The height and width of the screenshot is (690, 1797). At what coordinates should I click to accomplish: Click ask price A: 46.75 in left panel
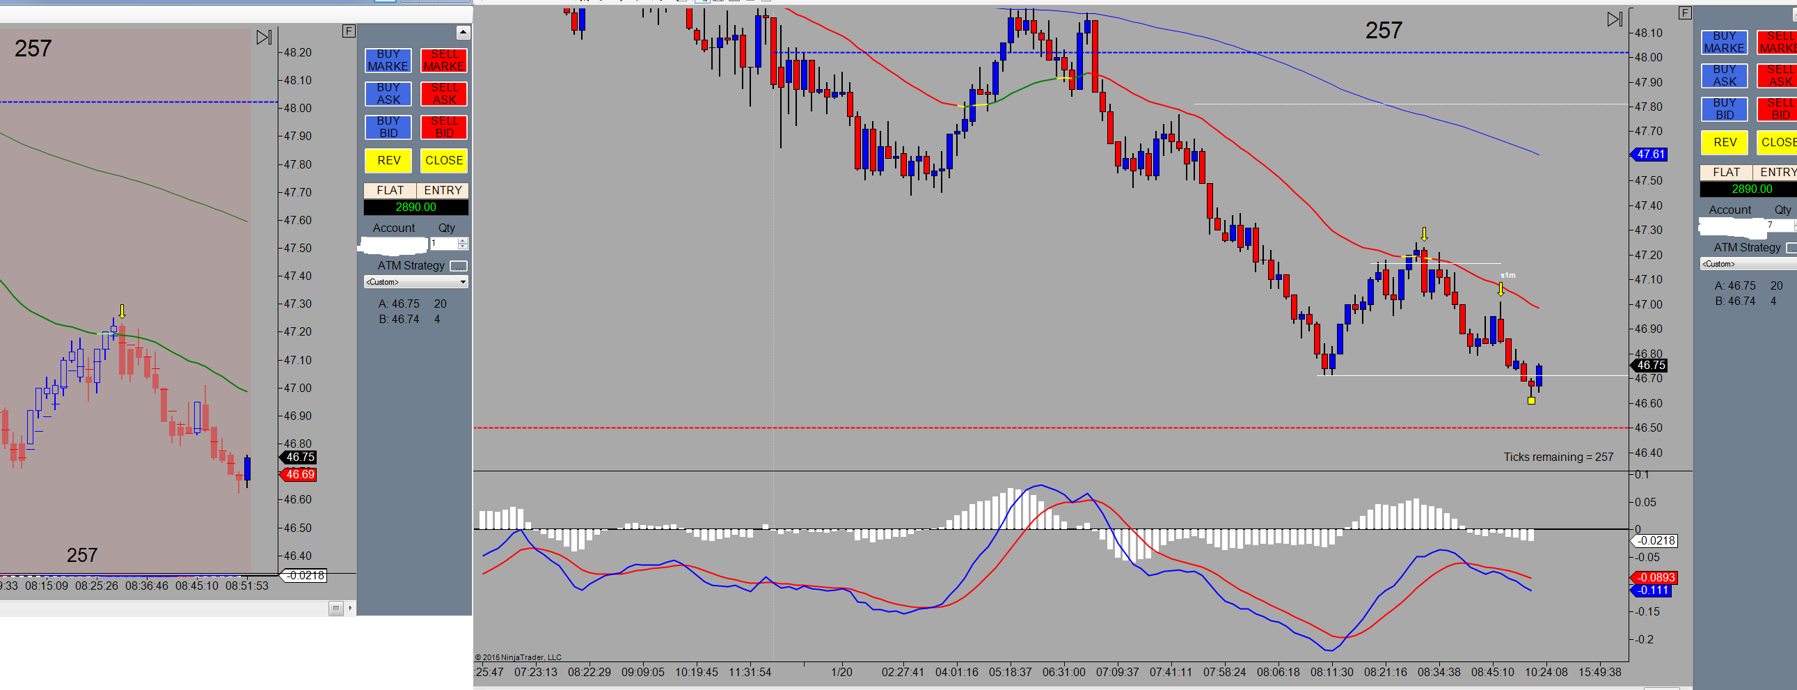[x=399, y=304]
